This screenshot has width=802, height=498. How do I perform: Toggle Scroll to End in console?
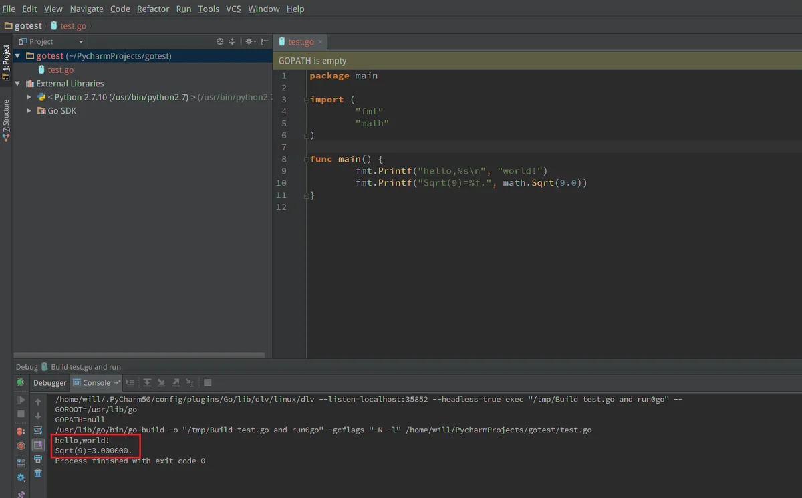point(38,445)
